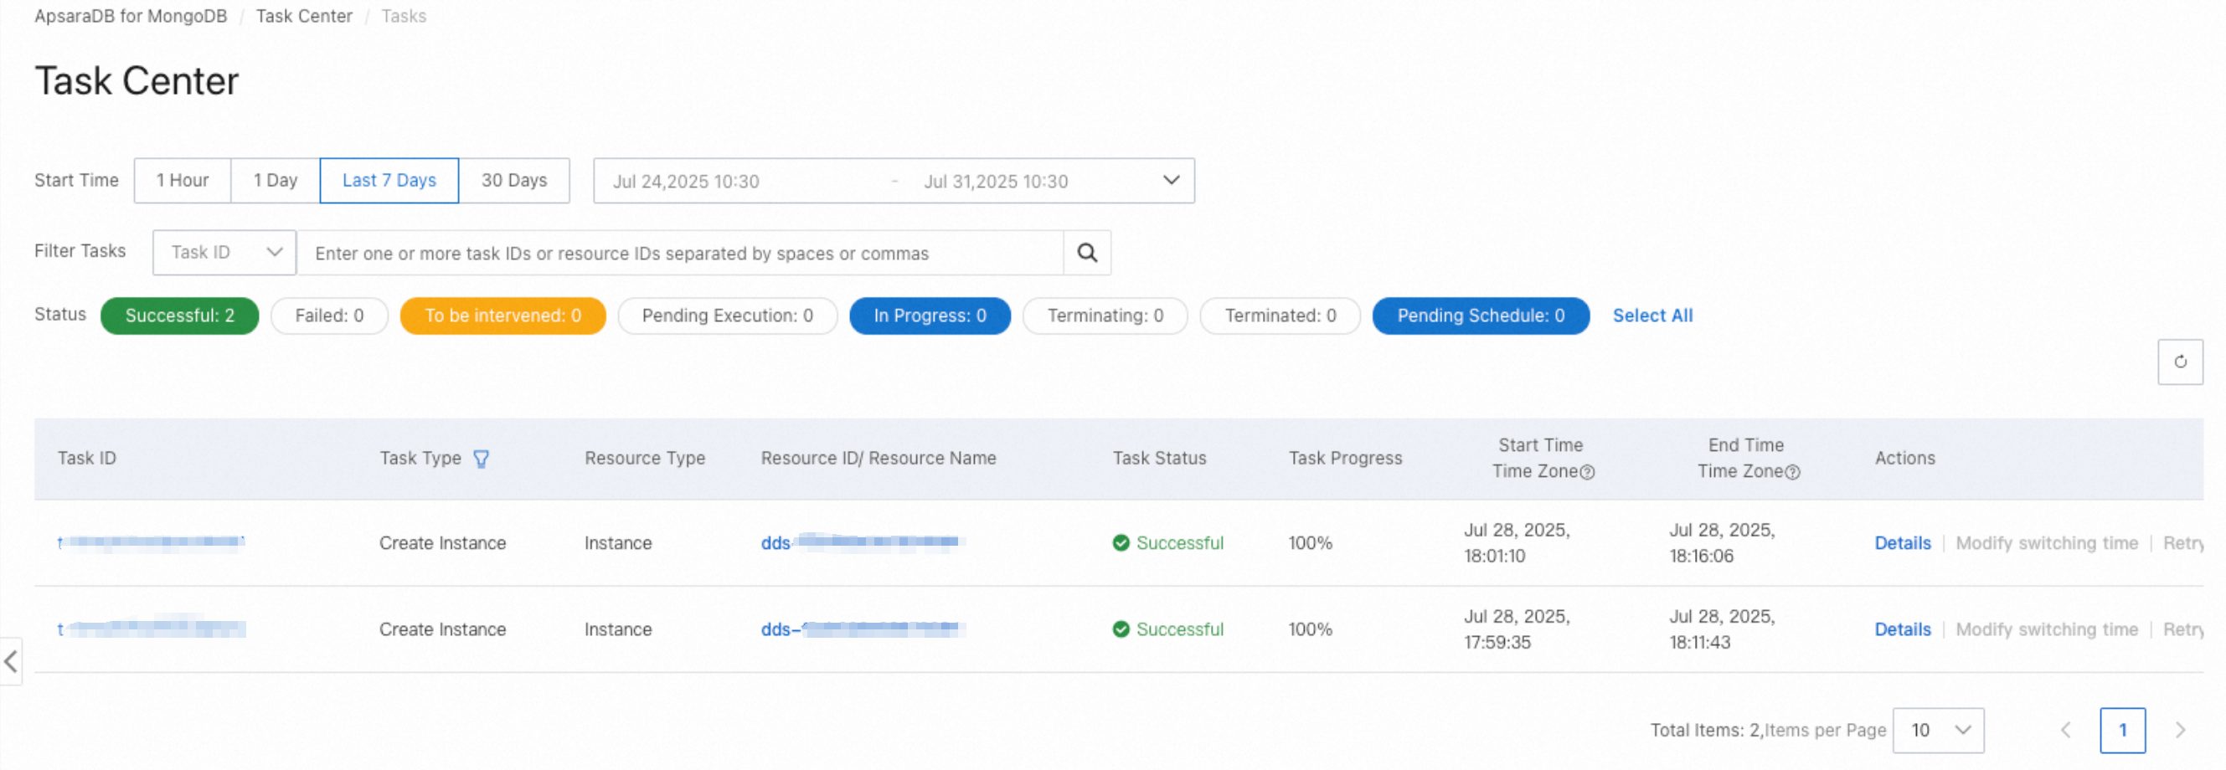Click the Tasks breadcrumb item
Viewport: 2226px width, 770px height.
click(404, 17)
